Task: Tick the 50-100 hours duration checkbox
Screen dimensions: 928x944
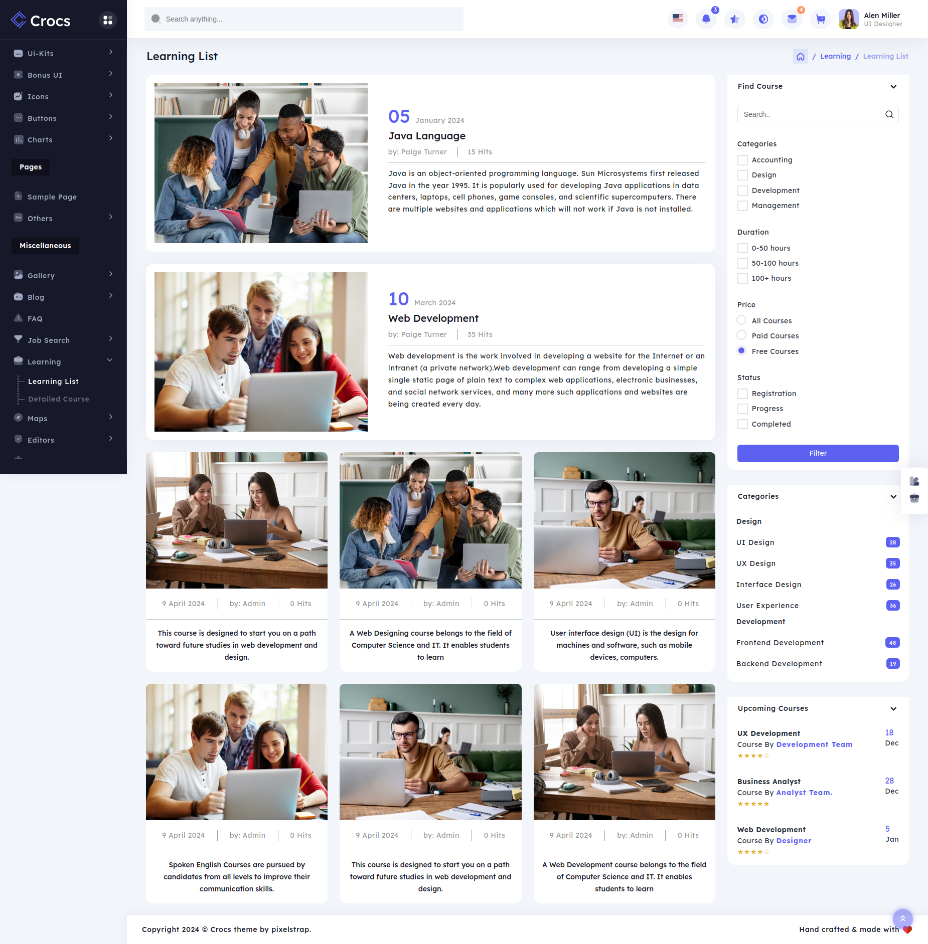Action: coord(742,263)
